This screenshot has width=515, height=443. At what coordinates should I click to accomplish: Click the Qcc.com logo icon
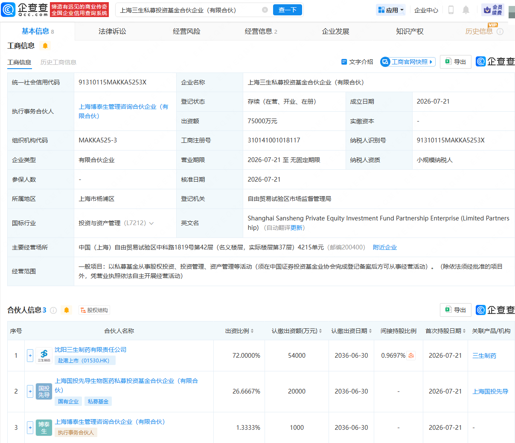9,9
